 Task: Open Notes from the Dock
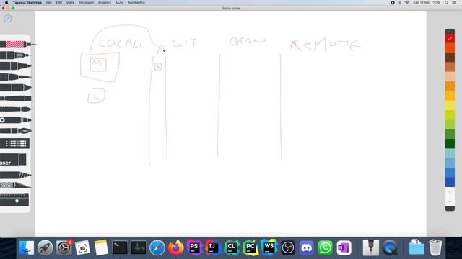101,247
